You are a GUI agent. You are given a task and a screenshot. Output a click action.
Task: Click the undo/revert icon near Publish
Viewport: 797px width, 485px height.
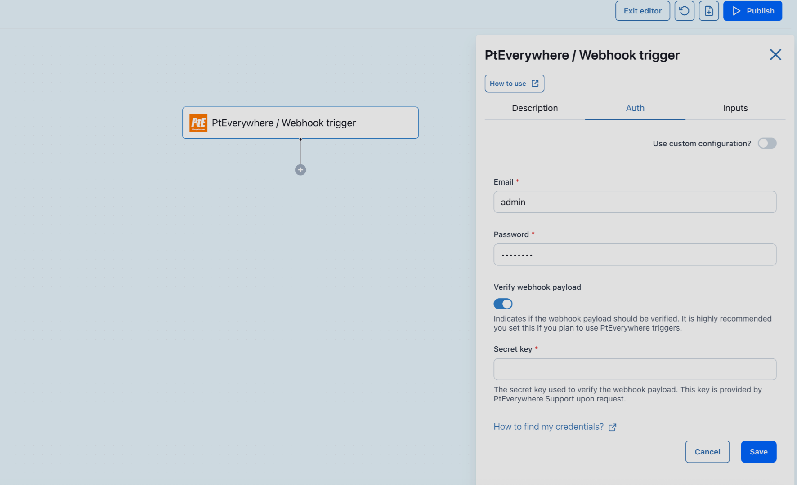click(684, 11)
